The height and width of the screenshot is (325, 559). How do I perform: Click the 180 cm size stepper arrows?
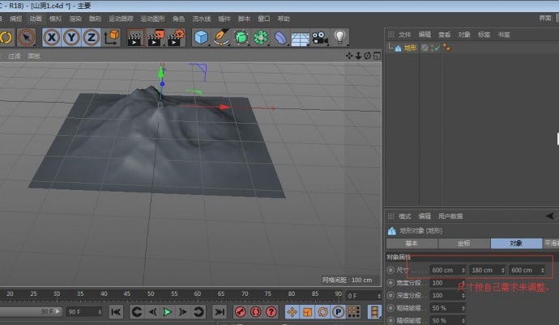tap(501, 270)
